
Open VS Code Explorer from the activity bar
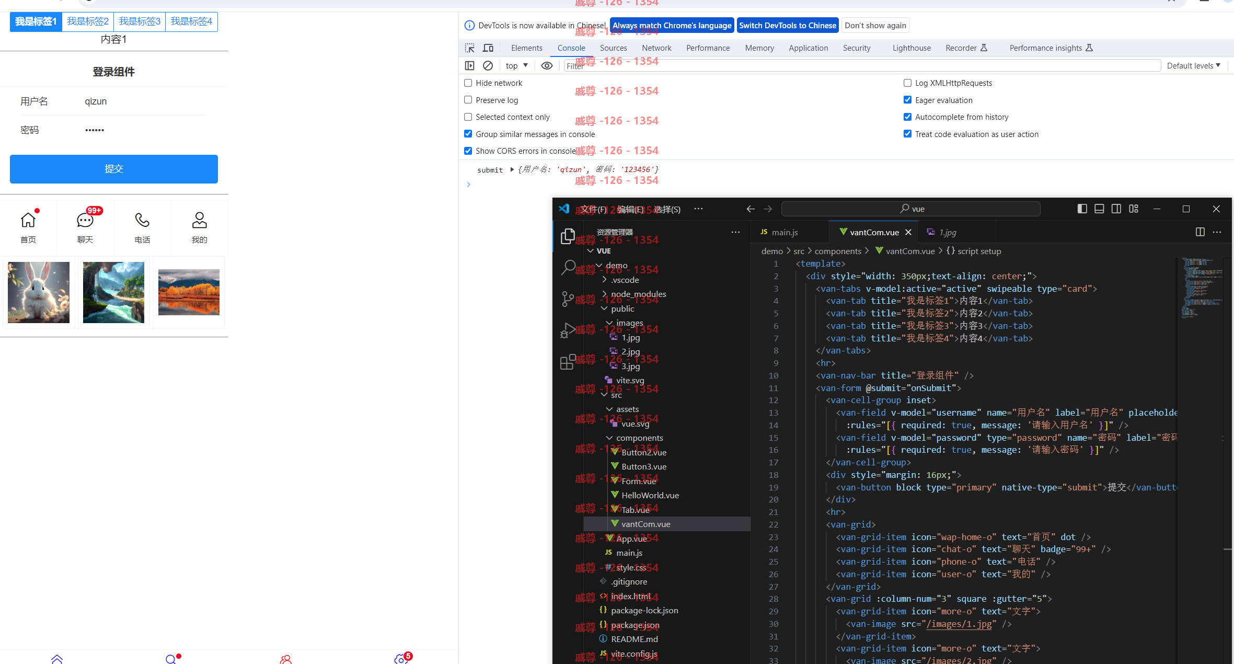coord(568,236)
